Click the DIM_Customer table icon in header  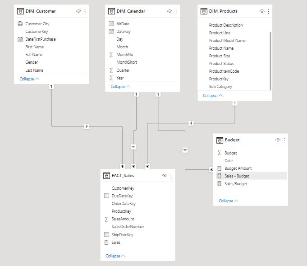click(20, 11)
